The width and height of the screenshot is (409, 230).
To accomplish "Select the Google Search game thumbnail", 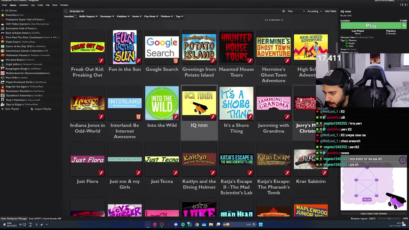I will 162,47.
